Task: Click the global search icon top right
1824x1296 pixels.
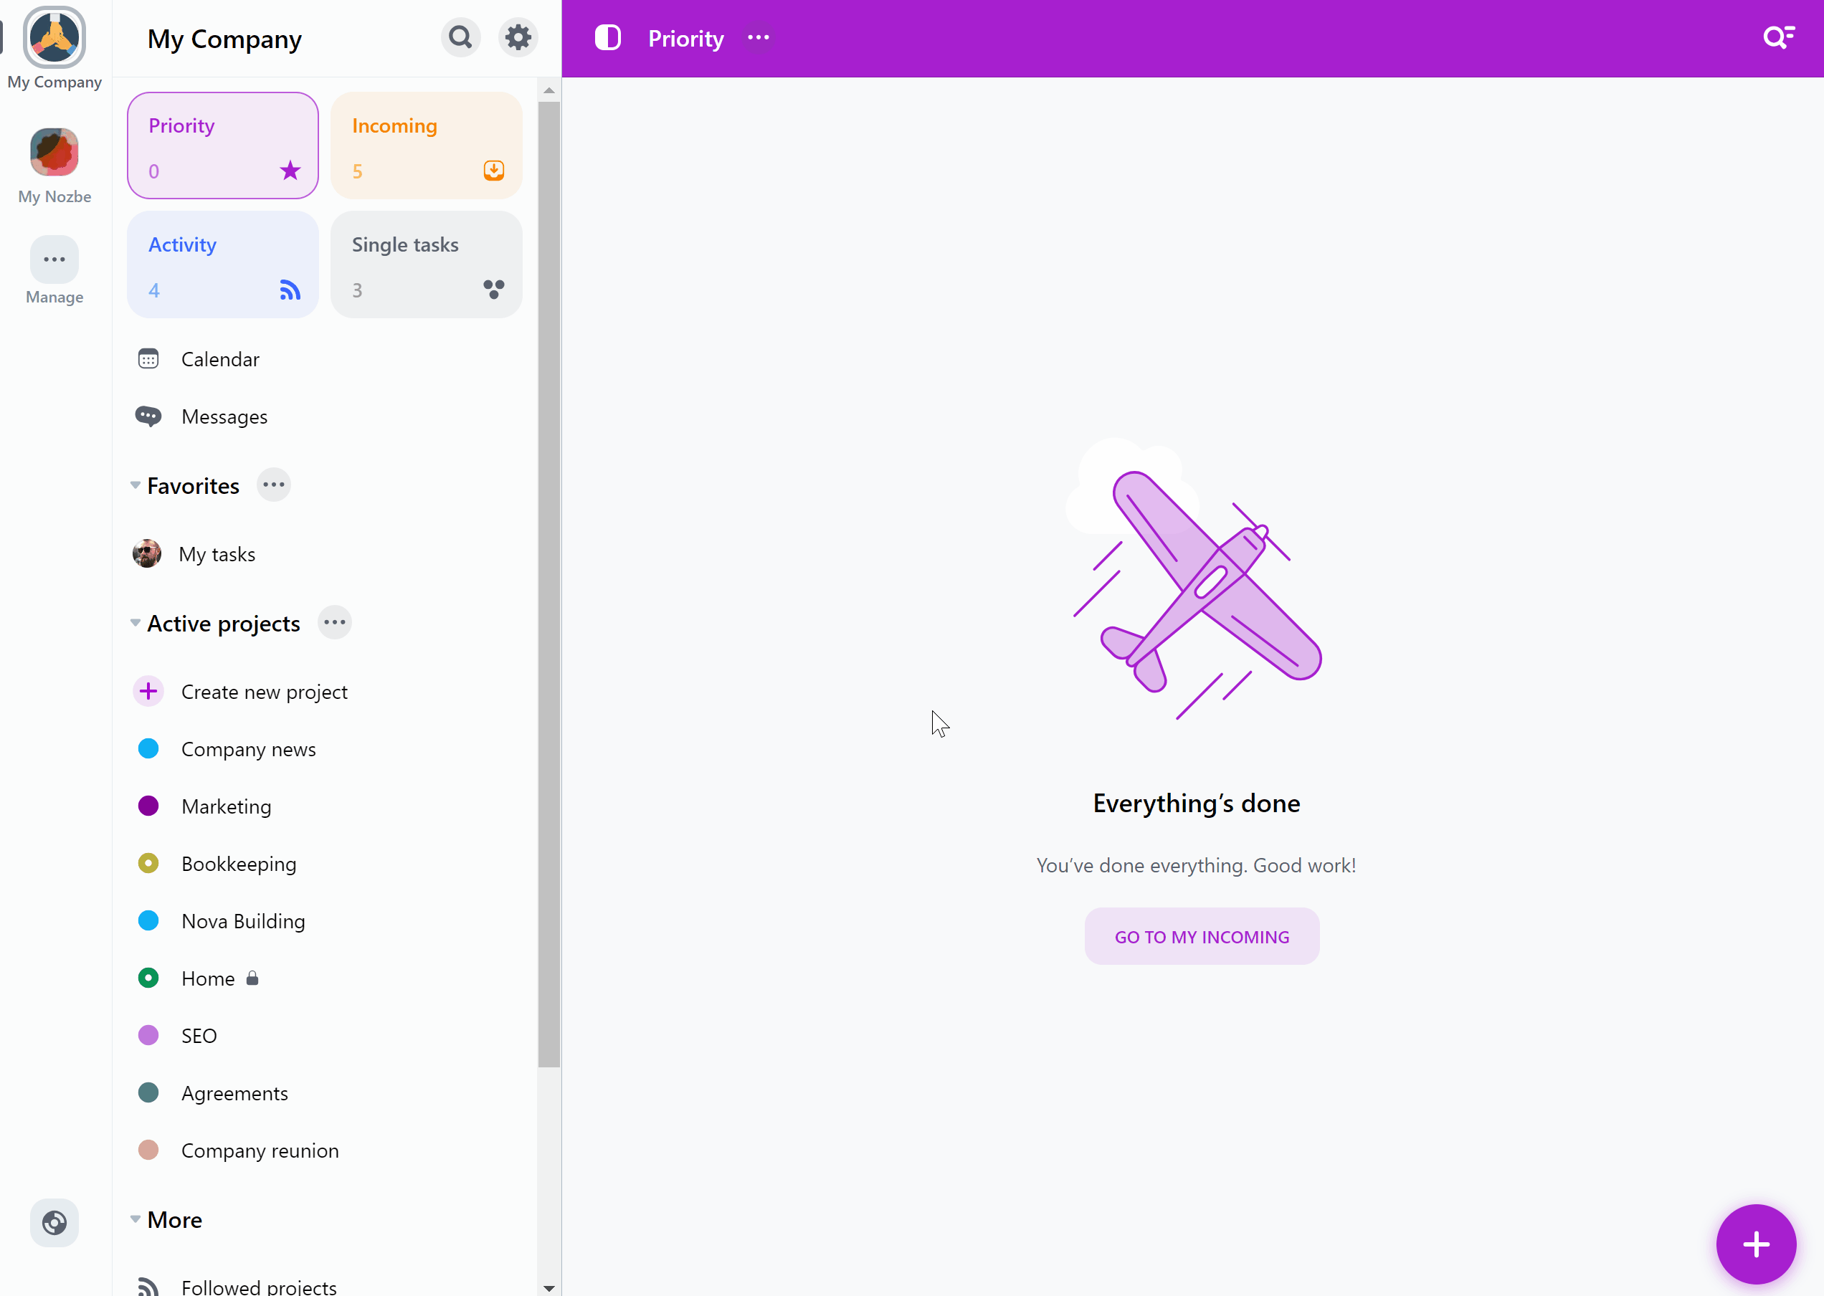Action: 1780,38
